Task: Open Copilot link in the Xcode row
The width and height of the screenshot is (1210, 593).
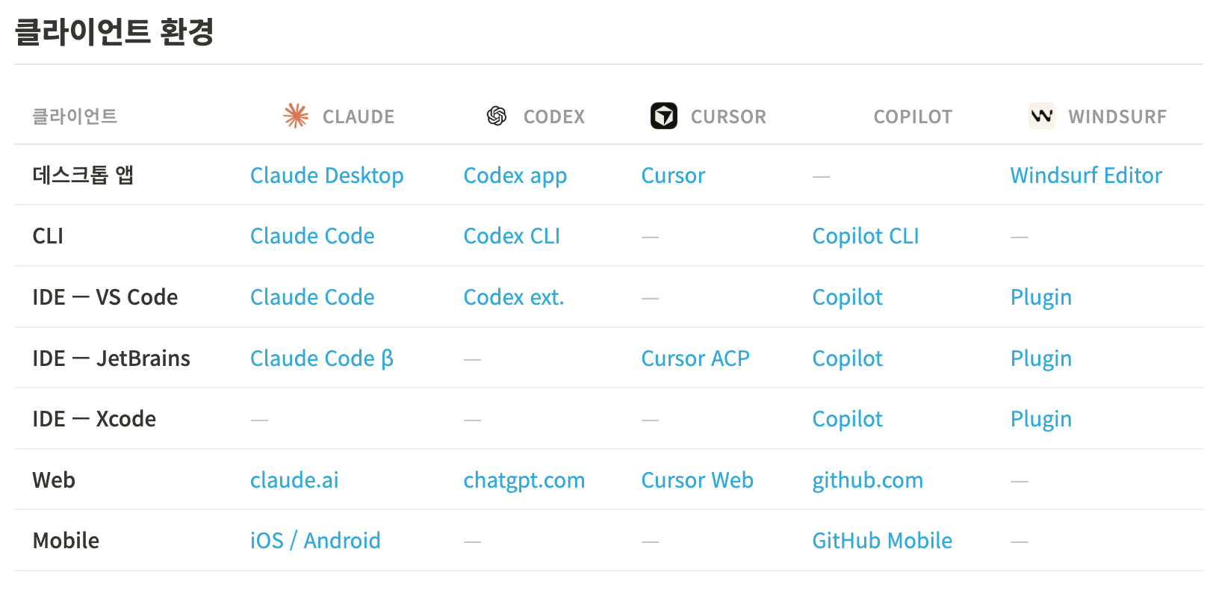Action: [x=847, y=419]
